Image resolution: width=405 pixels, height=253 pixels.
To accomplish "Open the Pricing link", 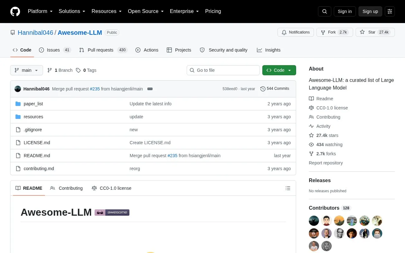I will 213,11.
